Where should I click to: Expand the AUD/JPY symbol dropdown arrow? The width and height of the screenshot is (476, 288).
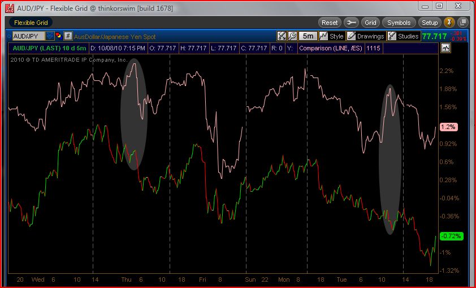[50, 36]
